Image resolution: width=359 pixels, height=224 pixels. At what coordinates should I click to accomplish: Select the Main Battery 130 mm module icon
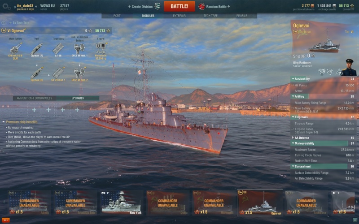(x=15, y=49)
